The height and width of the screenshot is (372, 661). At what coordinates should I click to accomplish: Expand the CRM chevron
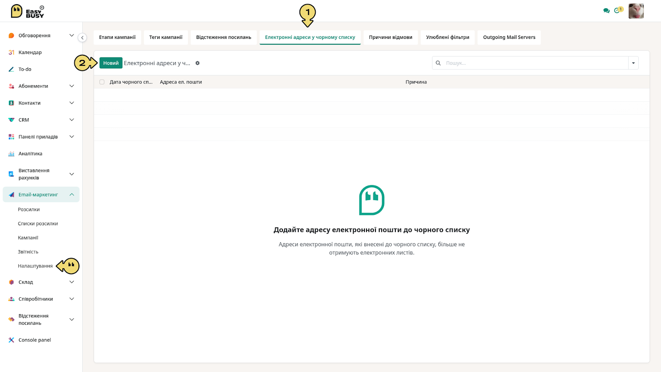71,120
